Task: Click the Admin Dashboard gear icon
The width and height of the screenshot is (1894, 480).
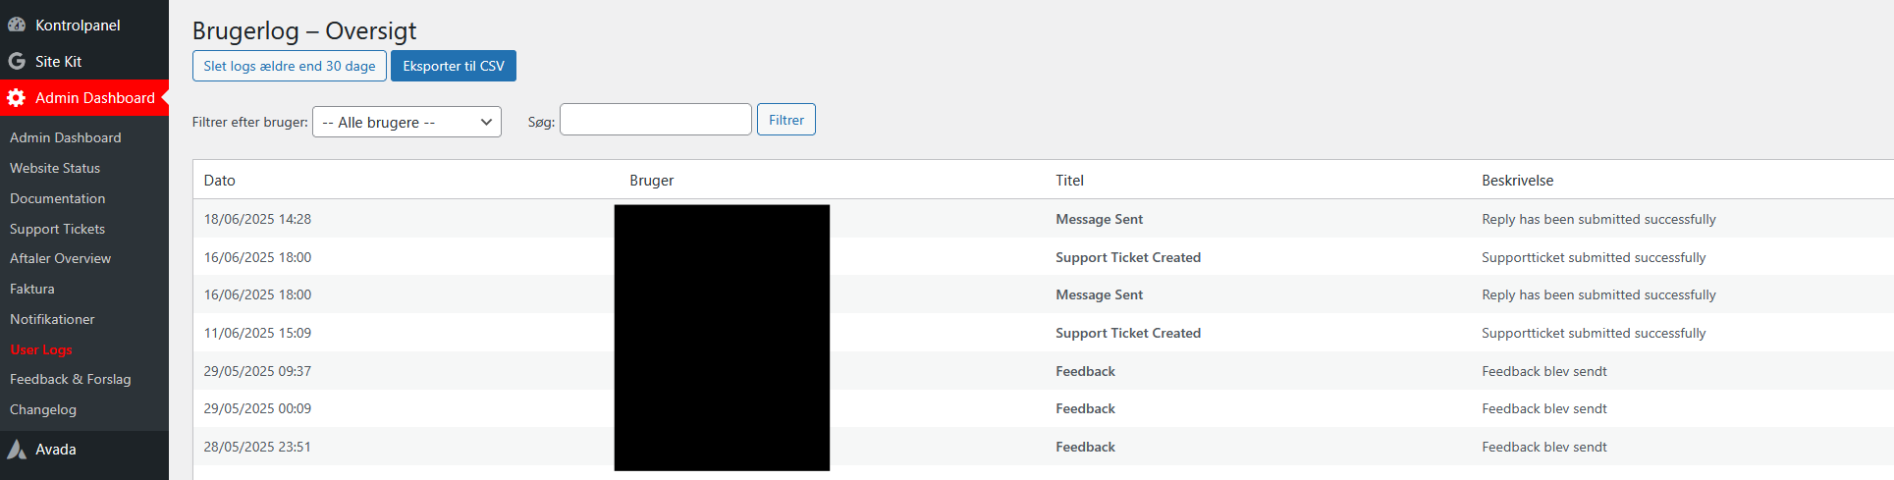Action: point(17,98)
